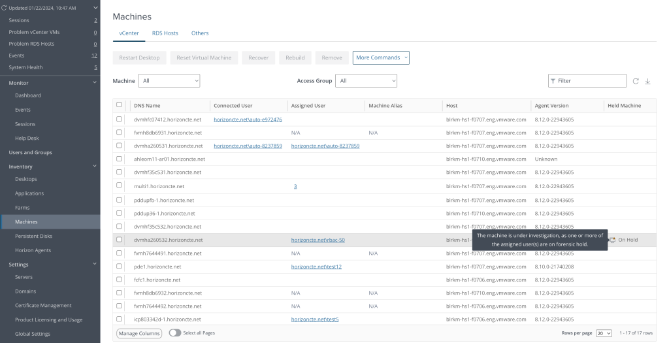Click the On Hold machine icon
This screenshot has height=343, width=669.
[612, 240]
